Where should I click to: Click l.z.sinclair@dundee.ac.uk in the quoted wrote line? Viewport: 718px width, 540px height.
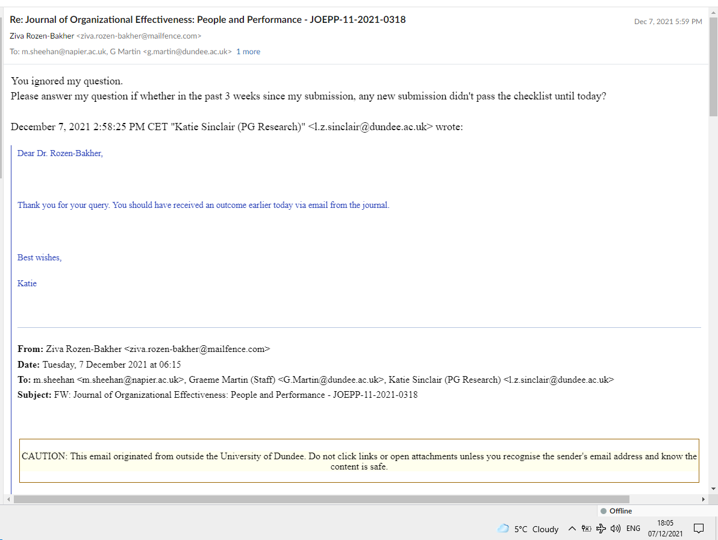(x=370, y=127)
